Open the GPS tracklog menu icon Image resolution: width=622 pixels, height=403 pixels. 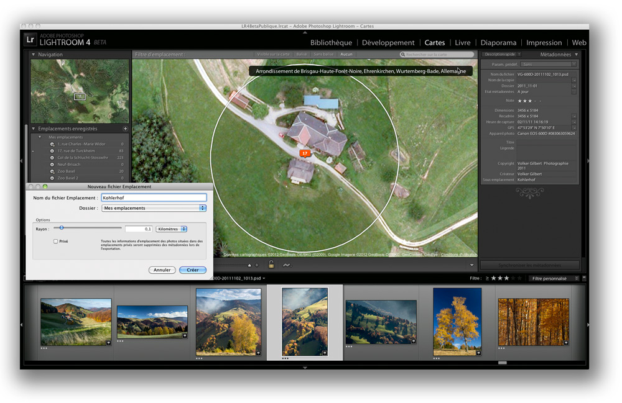pyautogui.click(x=286, y=265)
